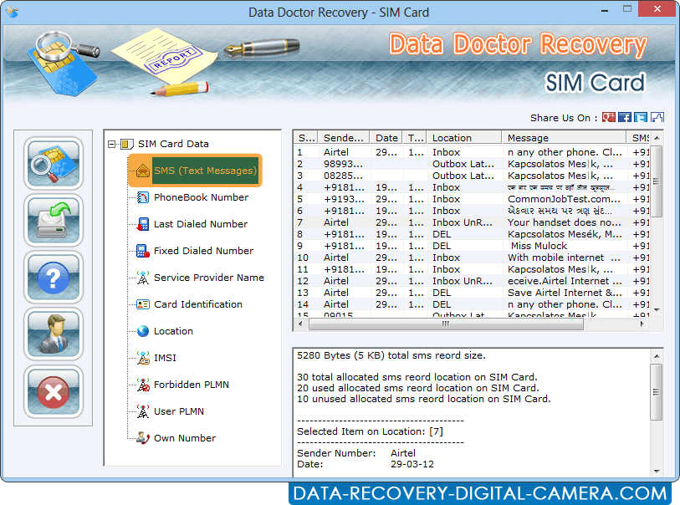680x505 pixels.
Task: Click SMS table vertical scrollbar down arrow
Action: (x=657, y=310)
